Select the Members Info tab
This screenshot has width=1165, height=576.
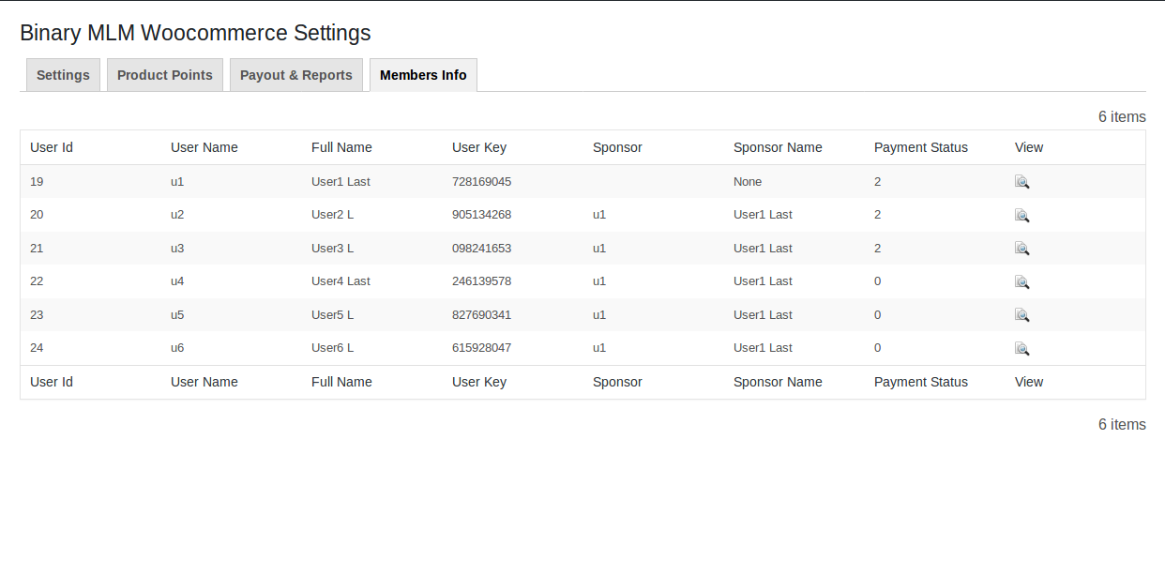point(423,75)
